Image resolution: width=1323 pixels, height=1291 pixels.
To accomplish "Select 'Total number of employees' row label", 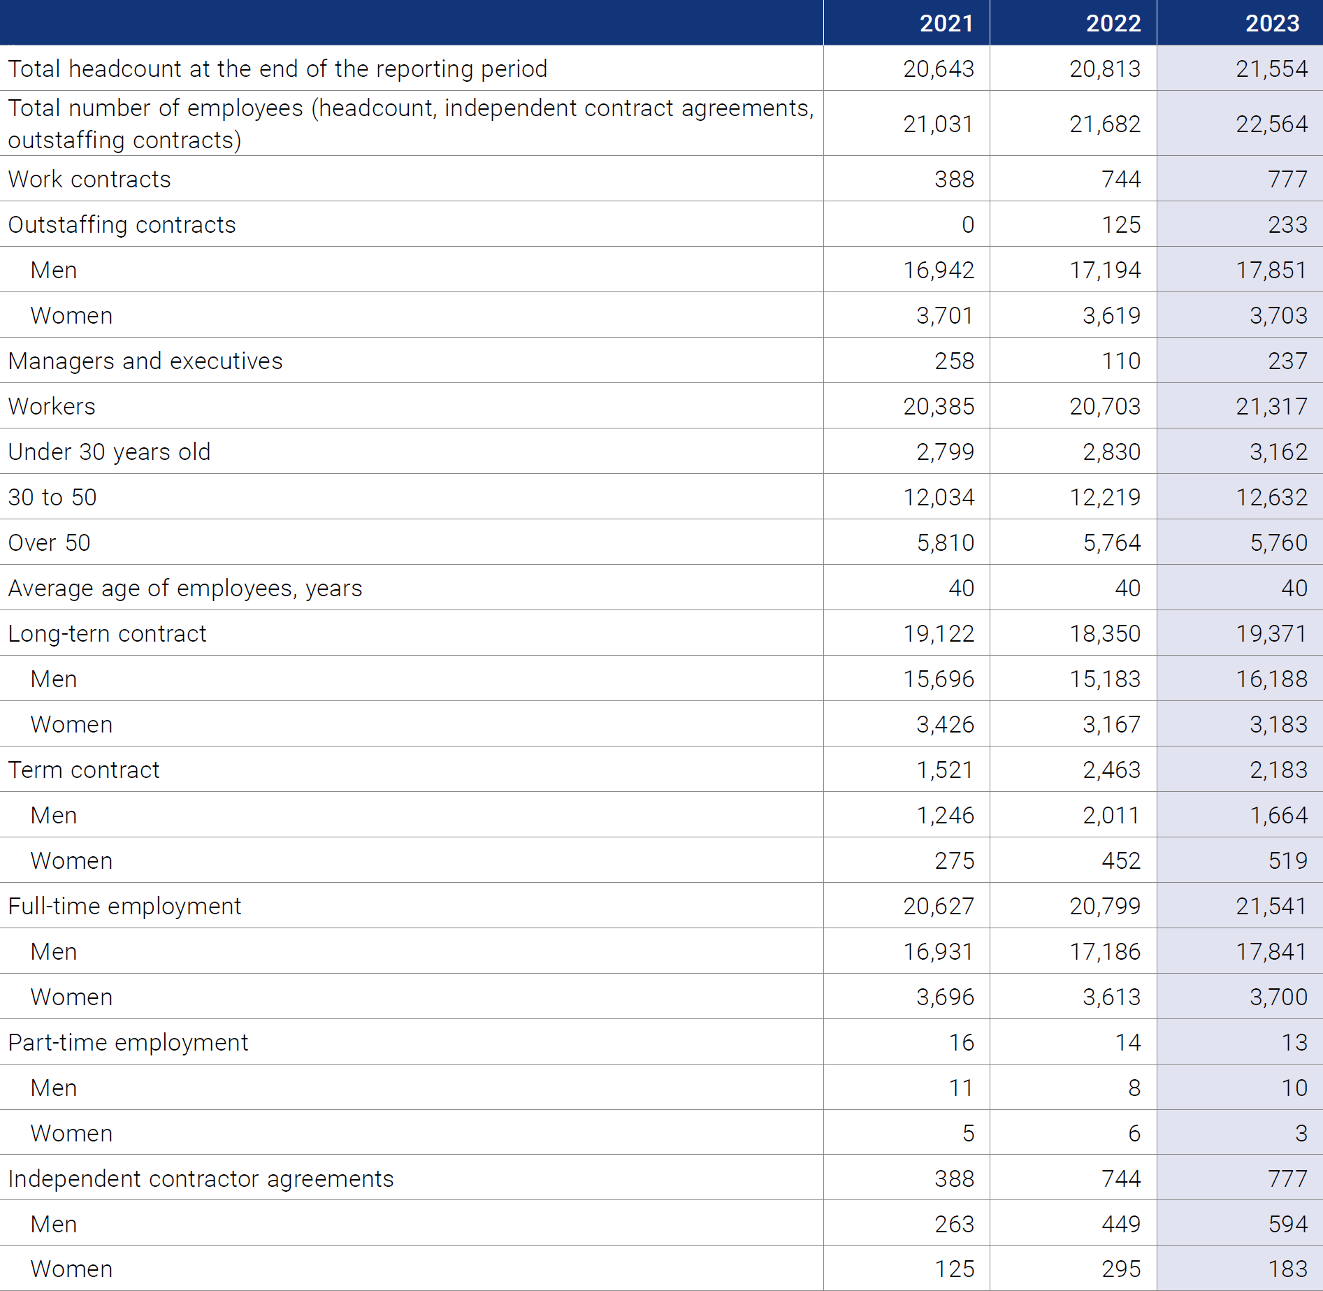I will click(411, 124).
